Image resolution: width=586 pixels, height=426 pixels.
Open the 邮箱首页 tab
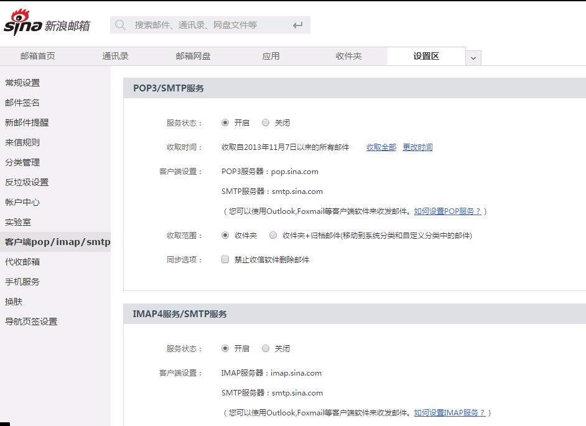38,56
